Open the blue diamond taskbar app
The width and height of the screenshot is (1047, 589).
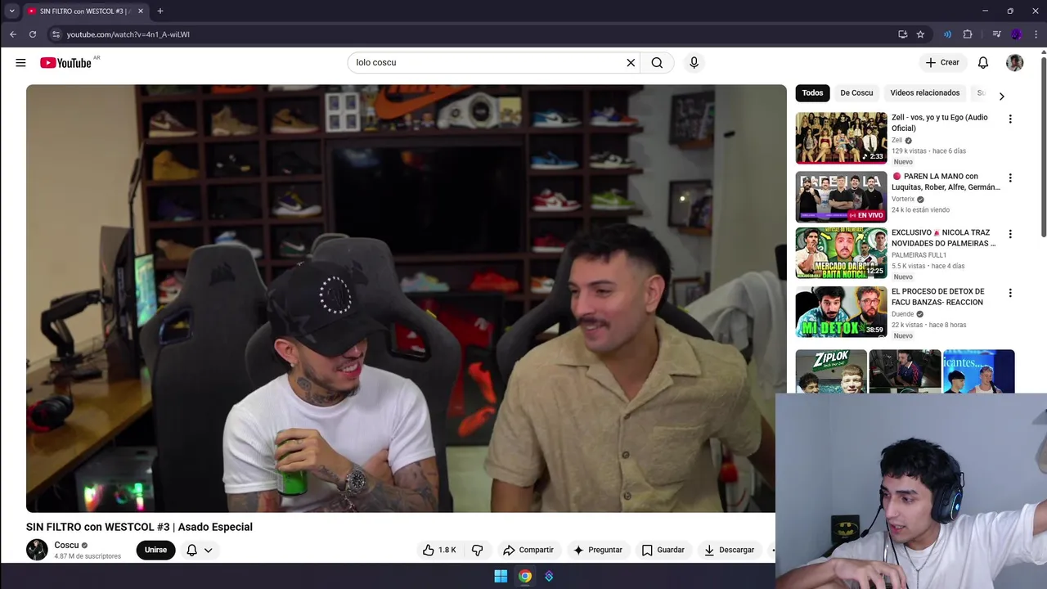click(549, 576)
